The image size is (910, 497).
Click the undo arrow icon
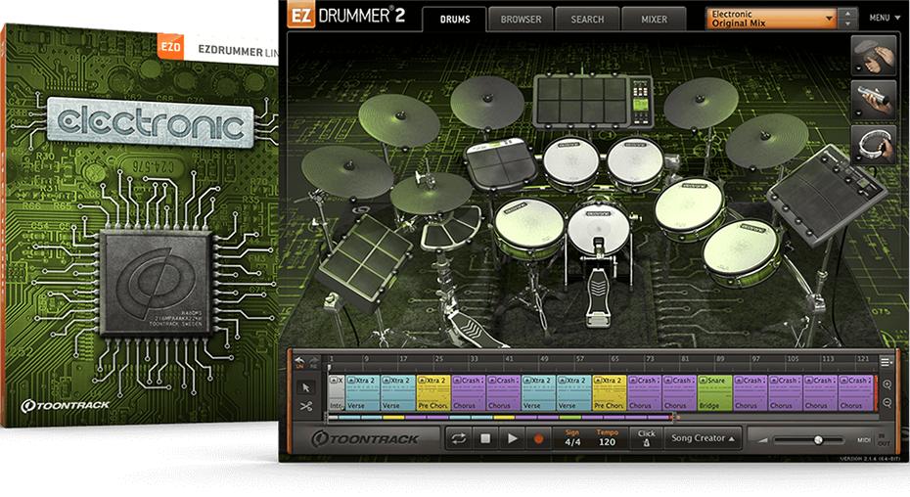[x=298, y=360]
